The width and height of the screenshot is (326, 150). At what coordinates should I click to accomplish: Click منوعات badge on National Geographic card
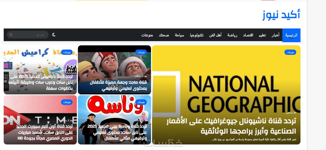click(x=290, y=52)
